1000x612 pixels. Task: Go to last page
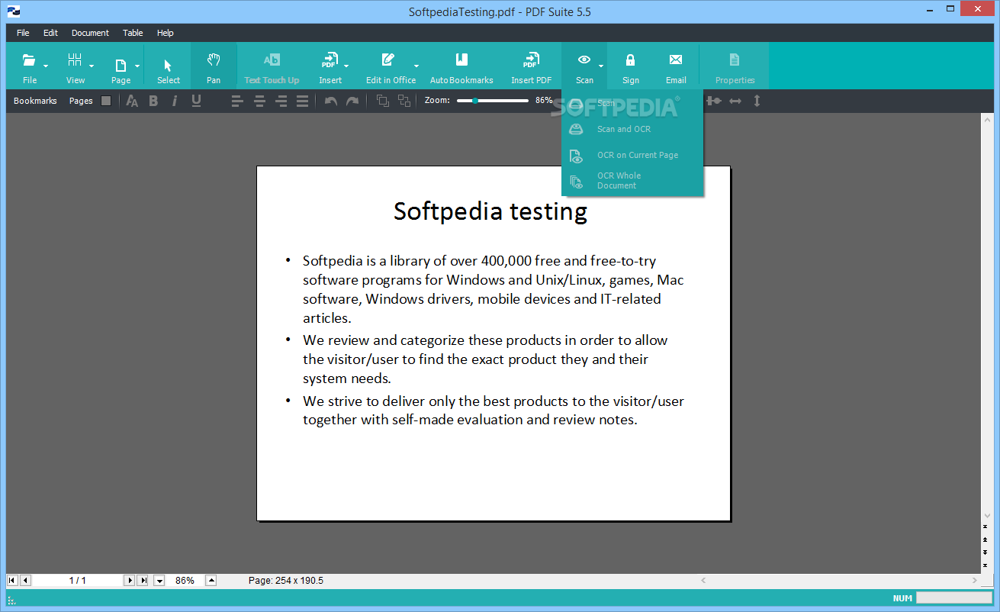click(x=143, y=581)
